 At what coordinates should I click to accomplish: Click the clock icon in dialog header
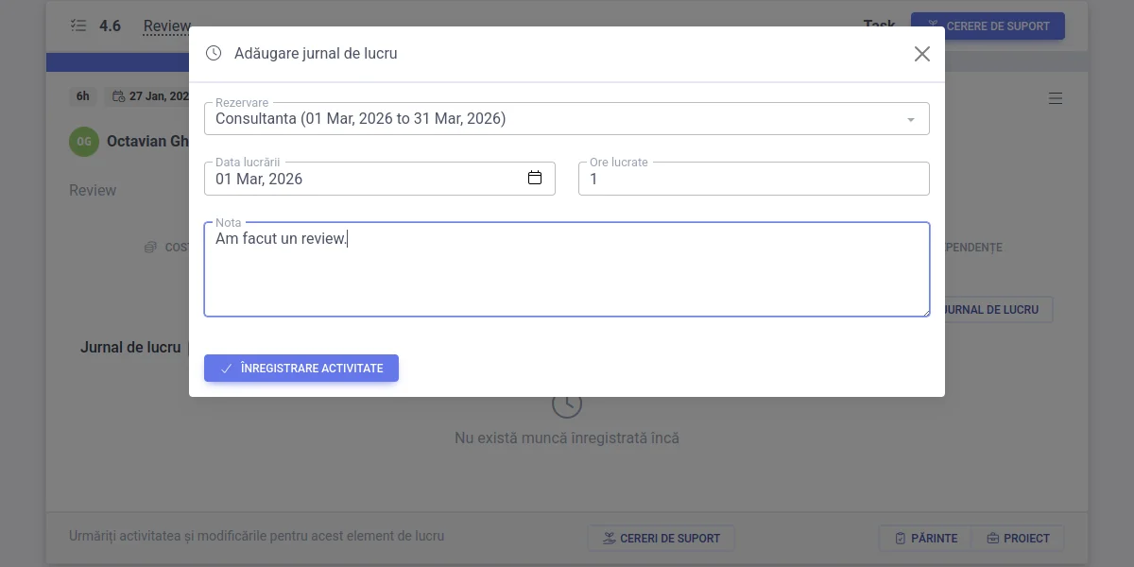(x=213, y=53)
